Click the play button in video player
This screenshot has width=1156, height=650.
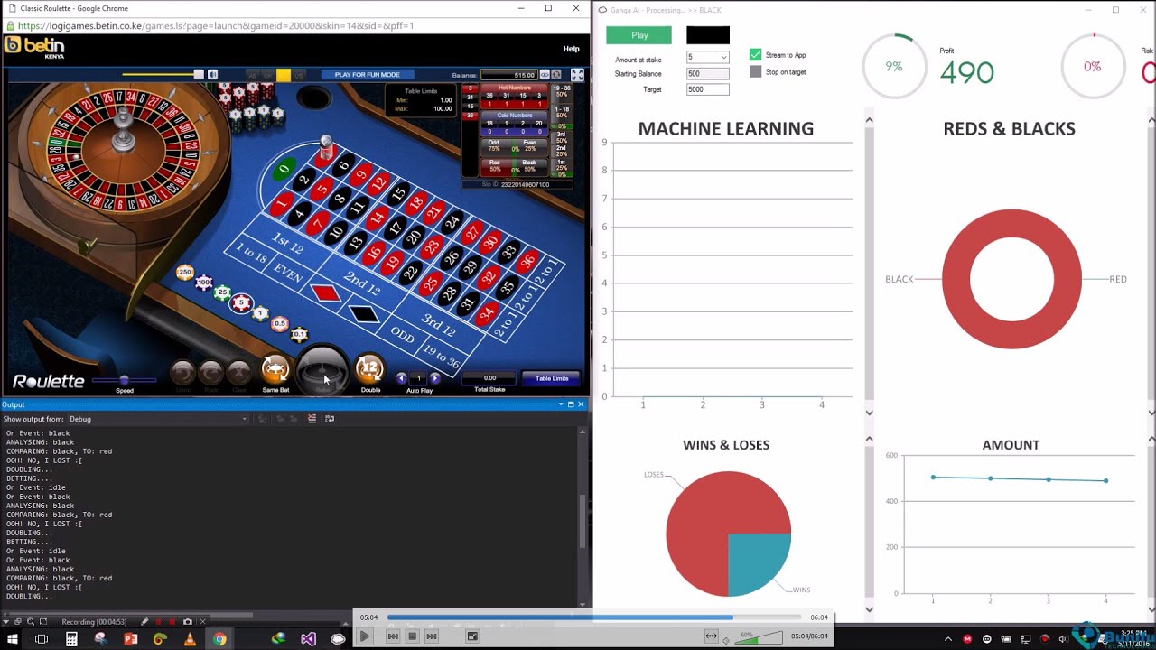(364, 636)
